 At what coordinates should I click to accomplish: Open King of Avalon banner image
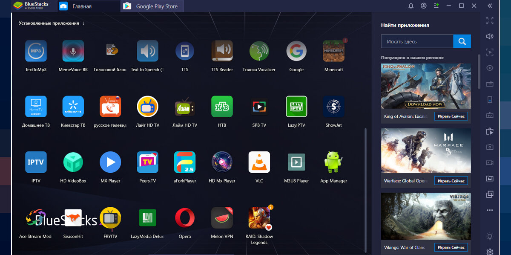pyautogui.click(x=426, y=86)
